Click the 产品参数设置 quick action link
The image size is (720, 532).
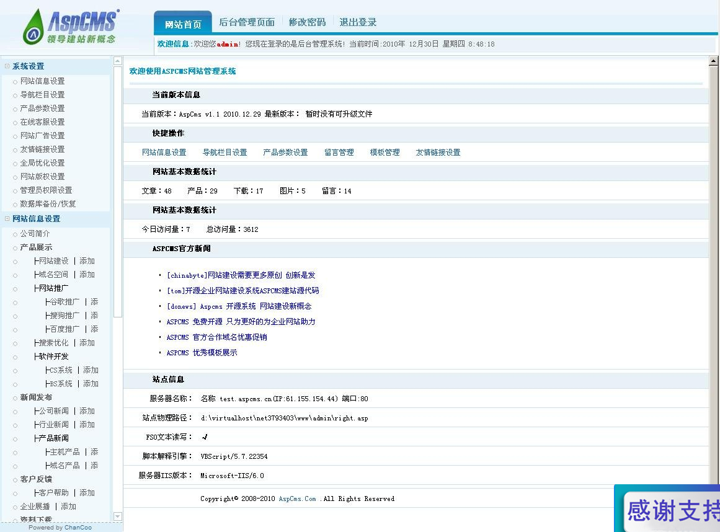[285, 153]
